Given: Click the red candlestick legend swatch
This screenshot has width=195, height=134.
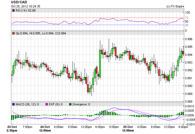Looking at the screenshot, I should pos(13,33).
